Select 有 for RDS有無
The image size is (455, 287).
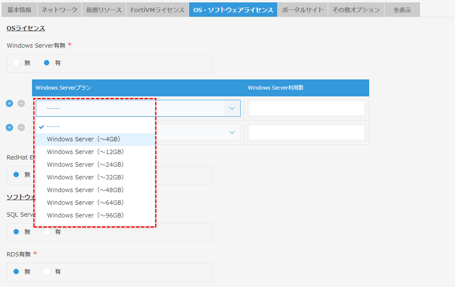tap(46, 272)
